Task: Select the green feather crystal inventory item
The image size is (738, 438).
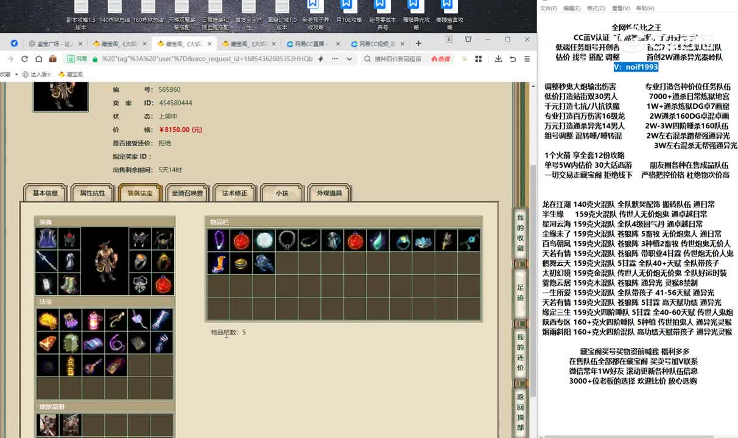Action: click(x=378, y=240)
